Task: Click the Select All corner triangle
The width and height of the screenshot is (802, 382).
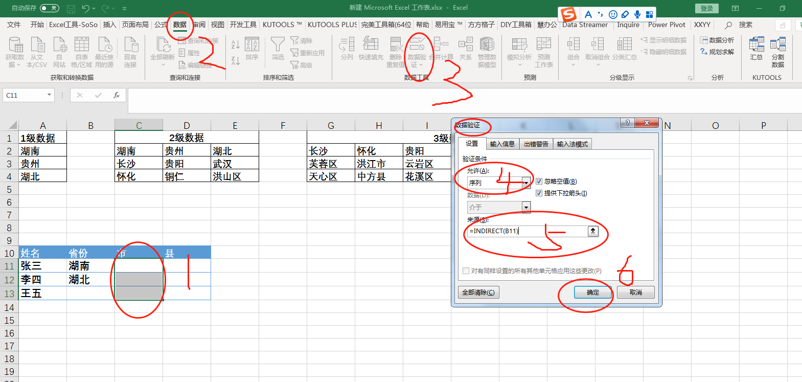Action: pos(13,125)
